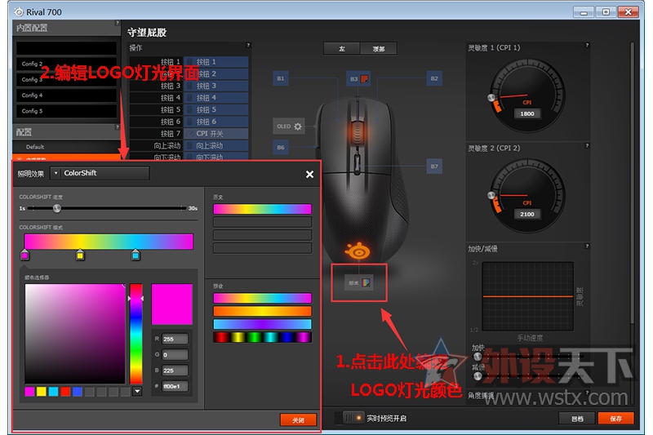Click the COLORSHIFT mode gradient bar

109,242
